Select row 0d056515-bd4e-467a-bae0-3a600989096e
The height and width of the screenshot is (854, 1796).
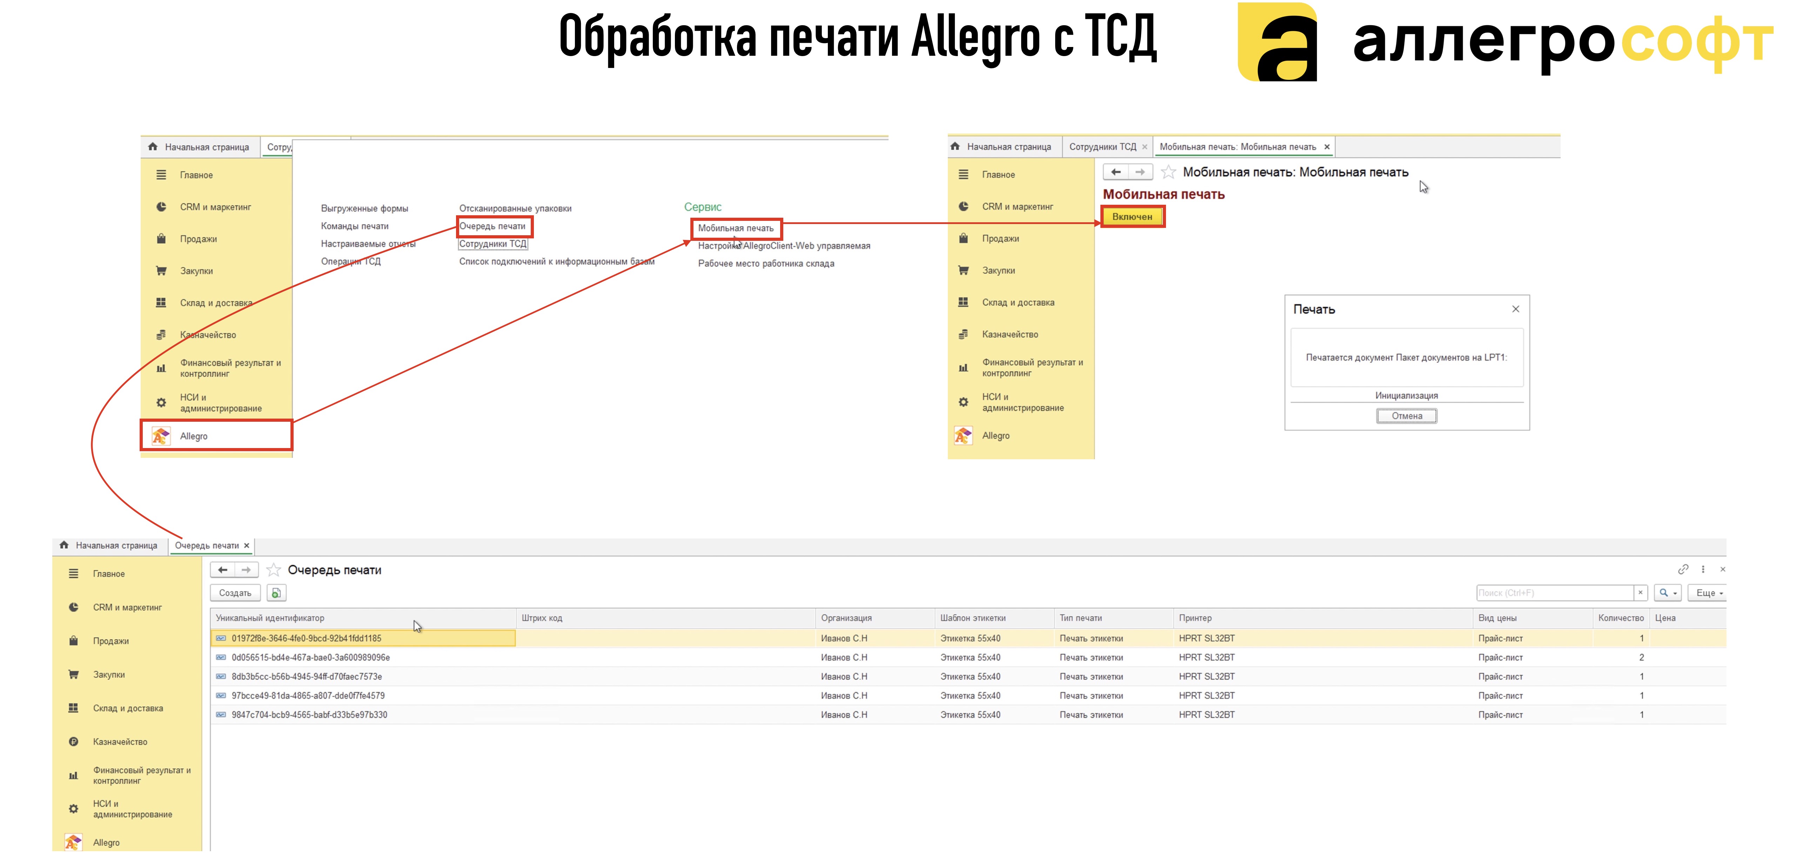(x=968, y=658)
